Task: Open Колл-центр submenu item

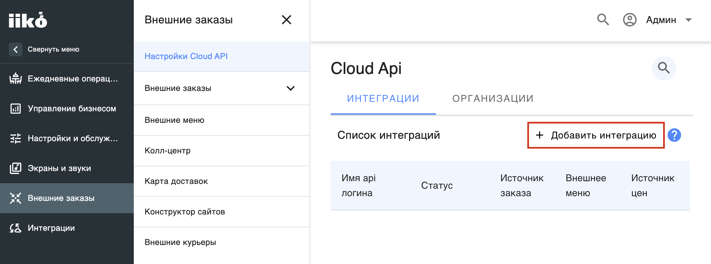Action: pyautogui.click(x=222, y=151)
